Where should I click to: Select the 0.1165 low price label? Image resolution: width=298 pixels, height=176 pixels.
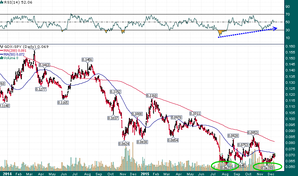click(x=63, y=102)
